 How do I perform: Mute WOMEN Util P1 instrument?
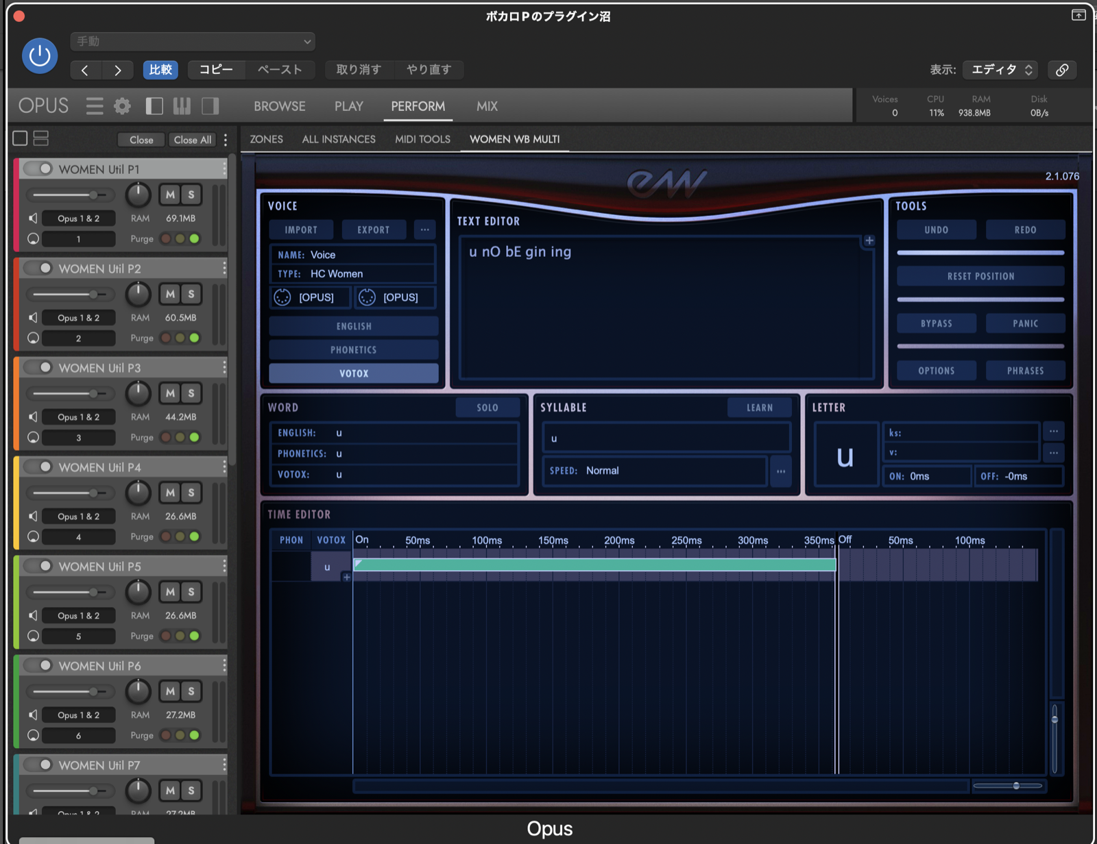click(170, 195)
